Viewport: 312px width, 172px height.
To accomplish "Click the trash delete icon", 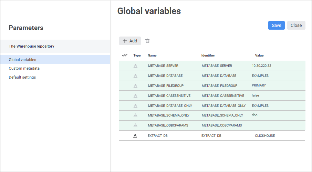I will [147, 41].
